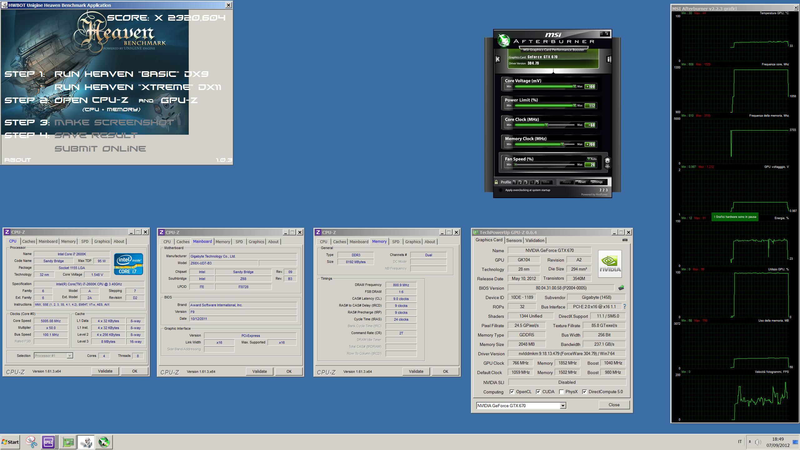Click the Intel Core i7 logo in CPU-Z
The image size is (800, 450).
pos(128,264)
